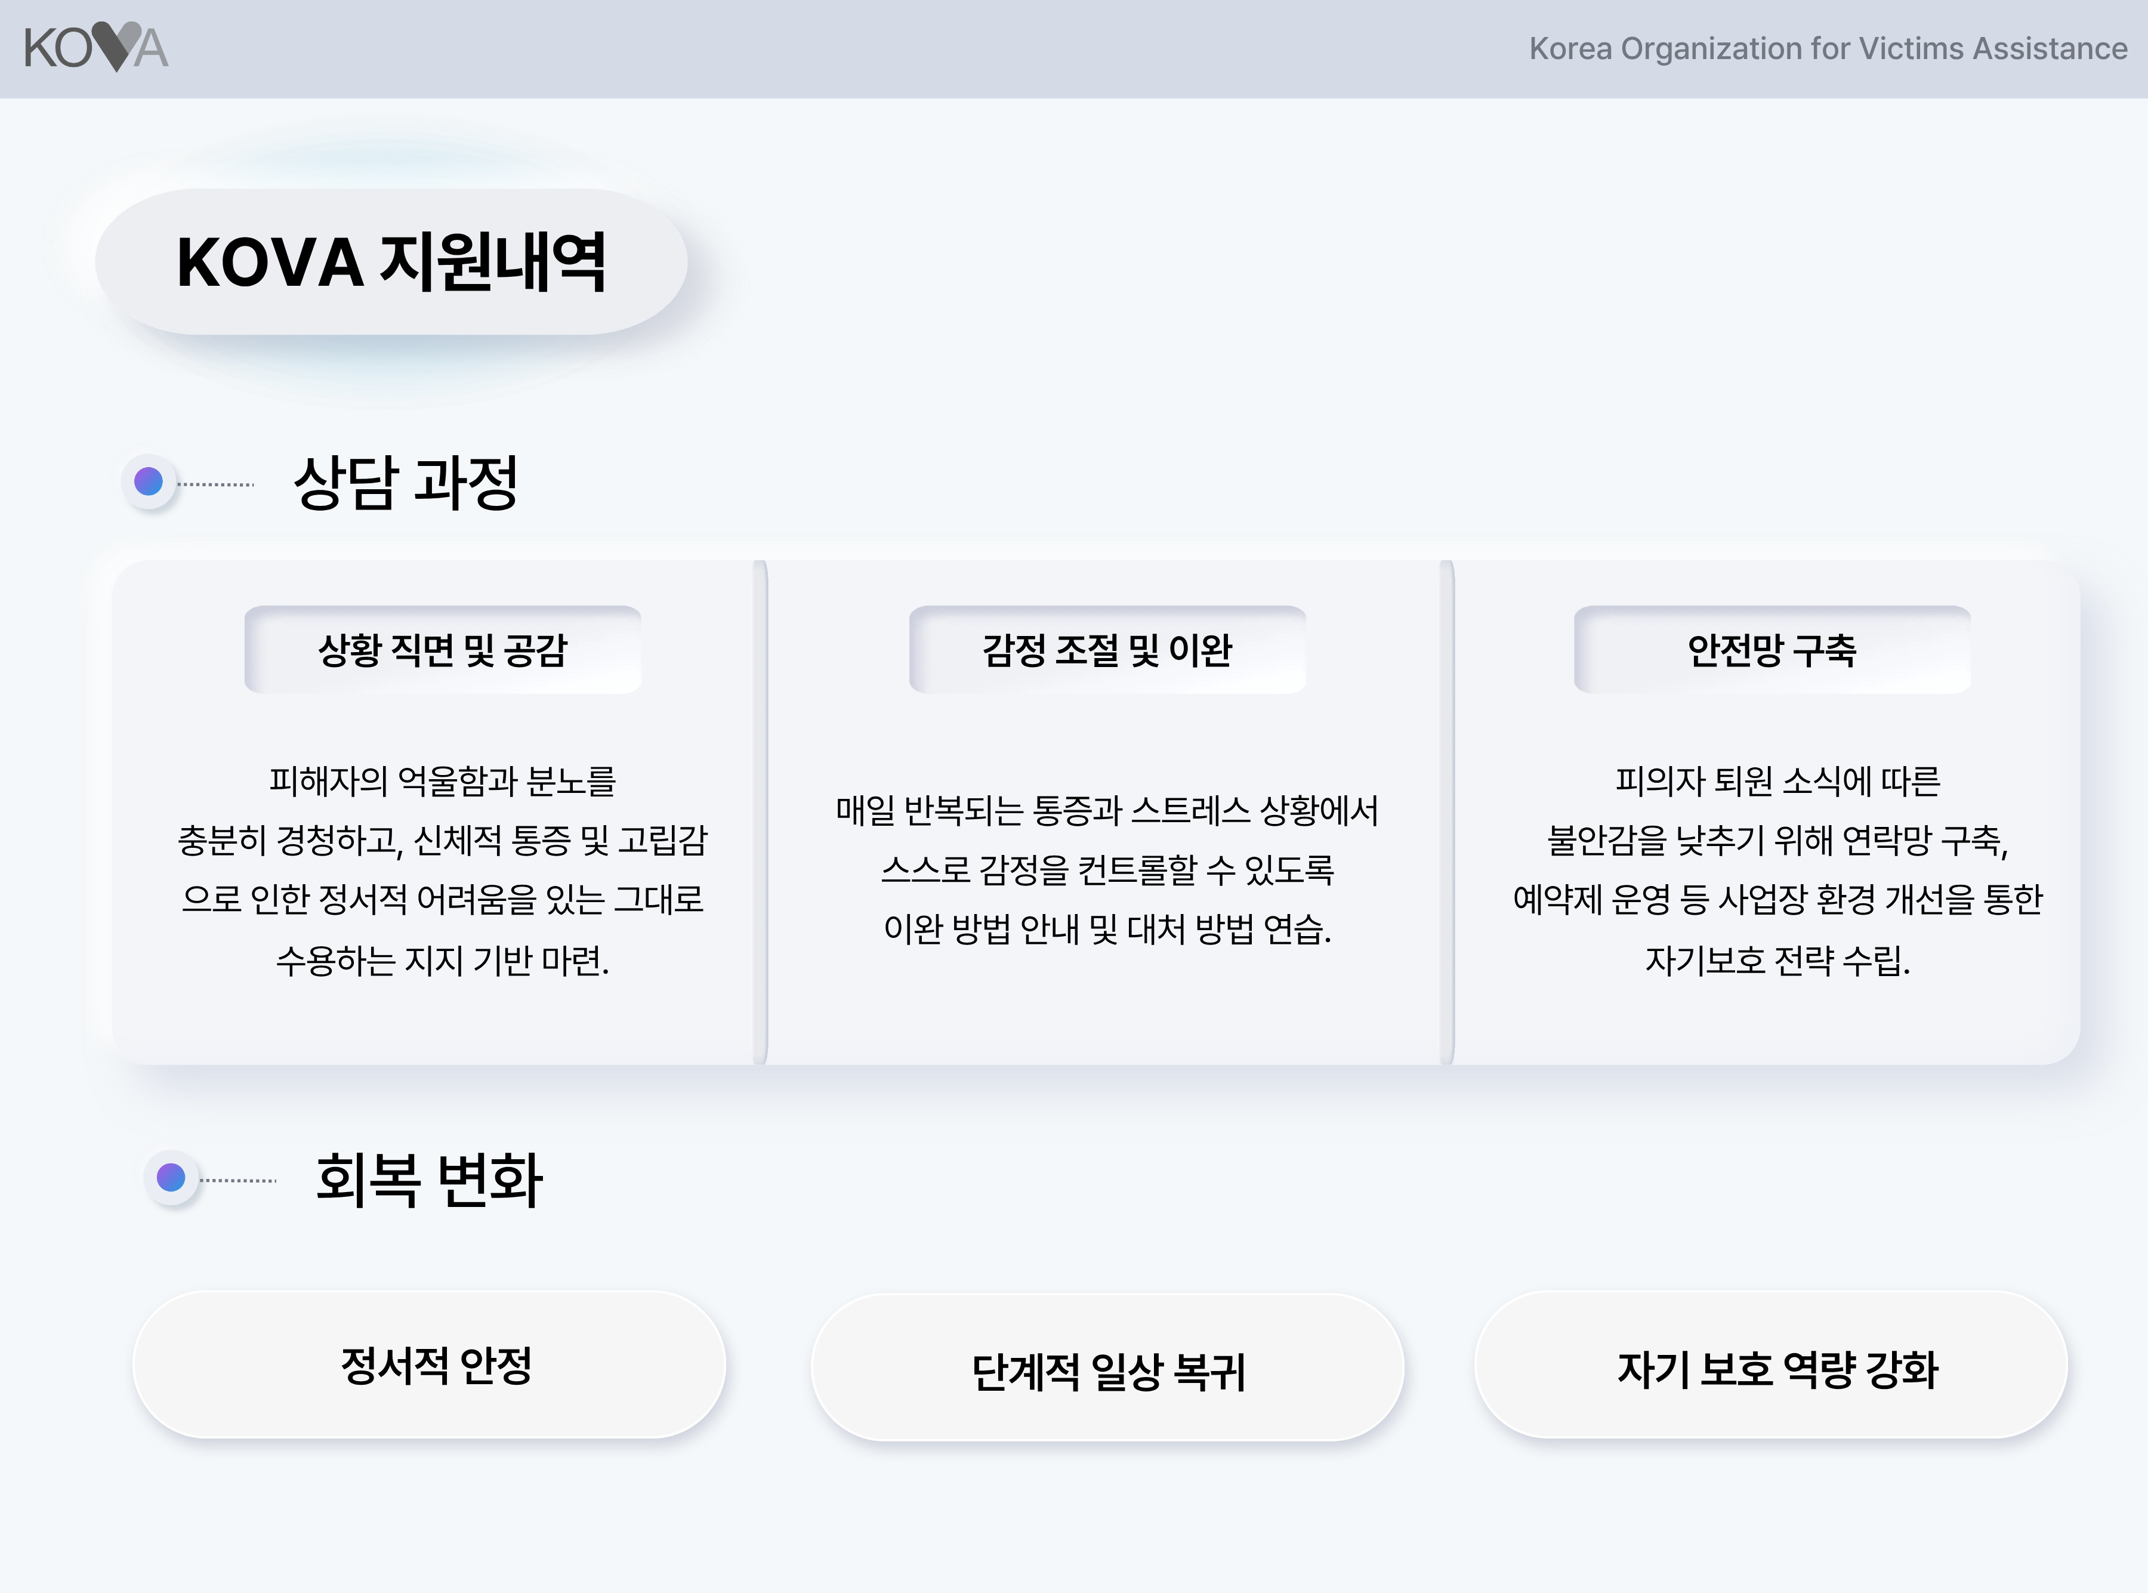
Task: Click the Korea Organization for Victims Assistance text
Action: coord(1827,48)
